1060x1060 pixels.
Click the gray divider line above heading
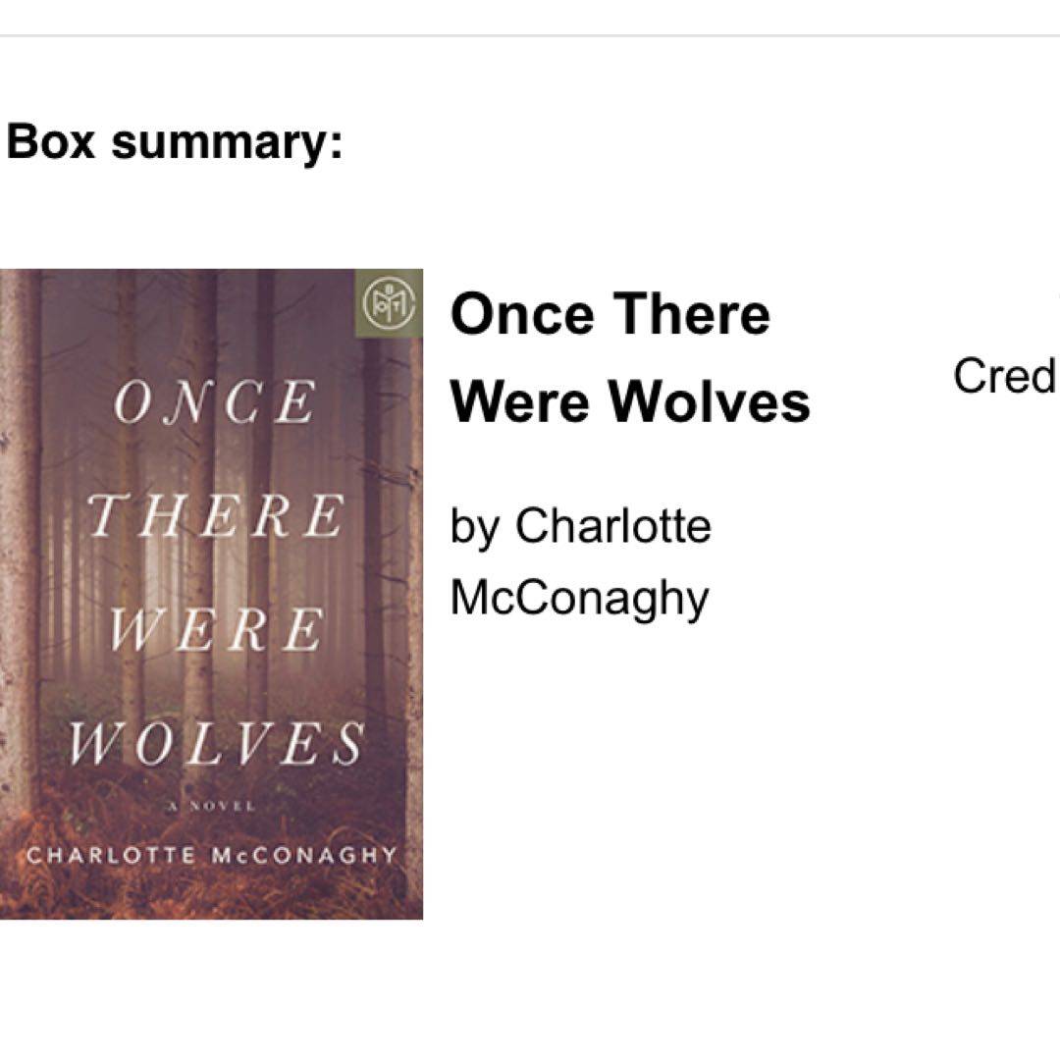click(530, 35)
